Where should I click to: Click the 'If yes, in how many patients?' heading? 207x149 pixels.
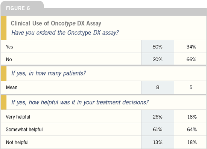click(49, 73)
